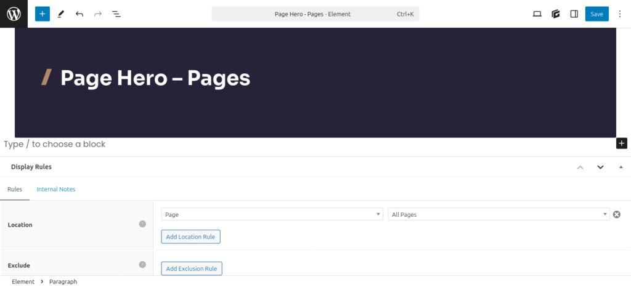
Task: Undo the last change
Action: pyautogui.click(x=79, y=14)
